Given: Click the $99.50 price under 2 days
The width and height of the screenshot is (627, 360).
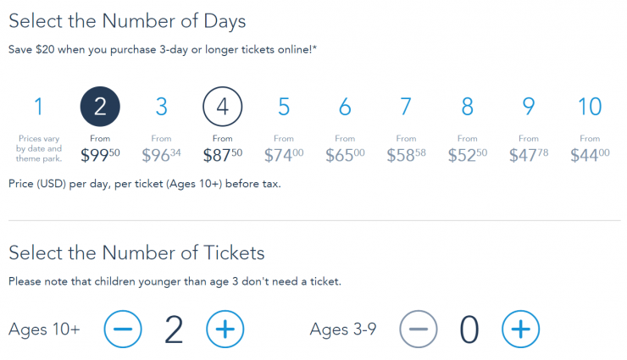Looking at the screenshot, I should coord(100,155).
